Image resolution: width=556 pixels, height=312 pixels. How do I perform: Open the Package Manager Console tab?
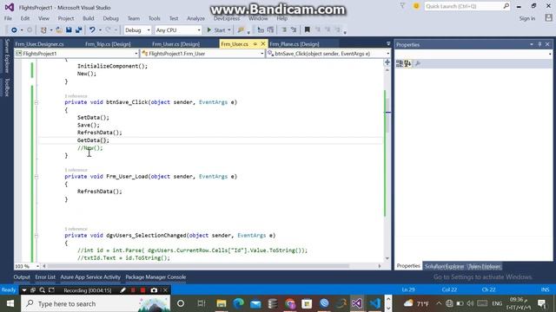(156, 277)
